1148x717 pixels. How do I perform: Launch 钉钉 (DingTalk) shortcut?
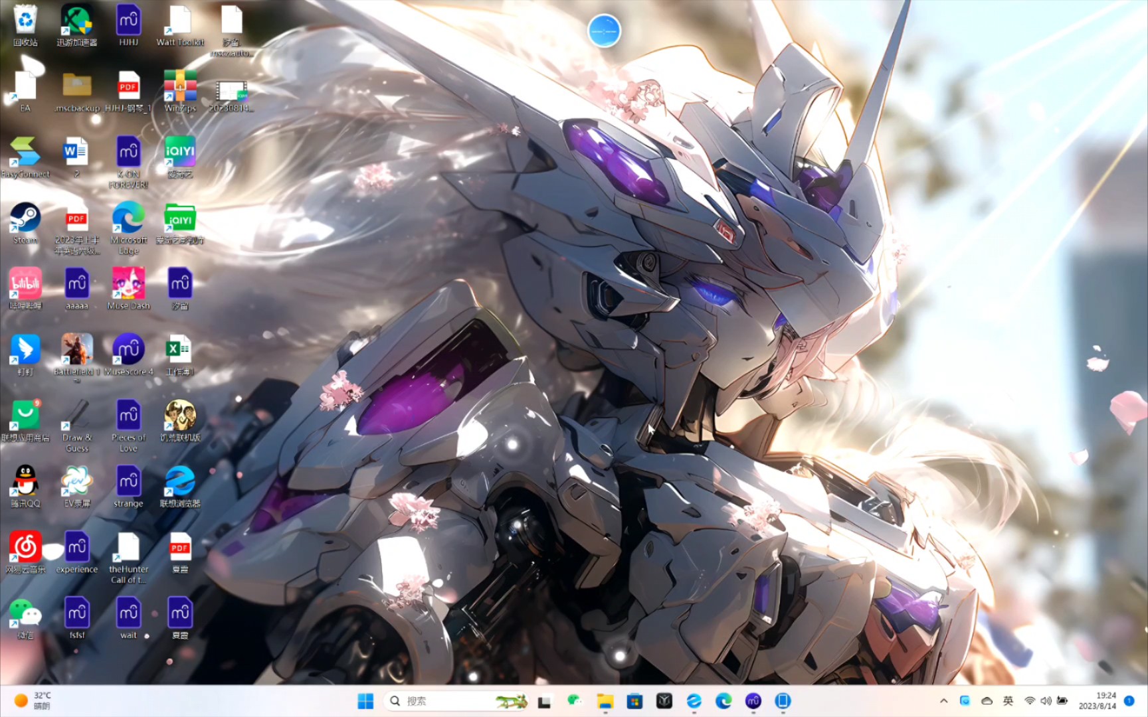25,355
